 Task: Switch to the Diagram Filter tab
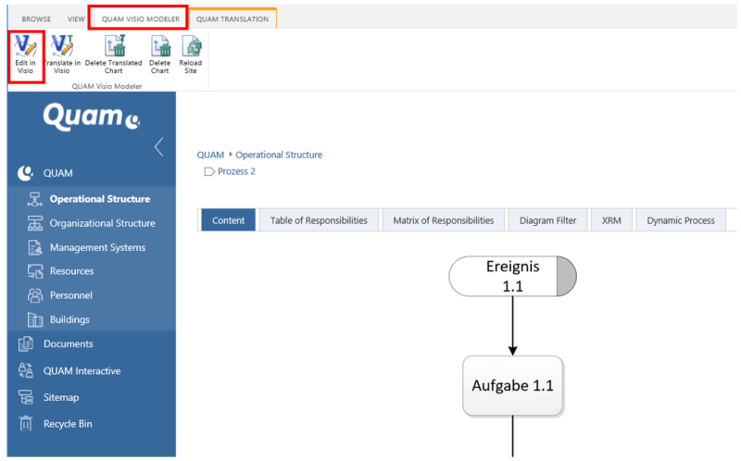(547, 220)
